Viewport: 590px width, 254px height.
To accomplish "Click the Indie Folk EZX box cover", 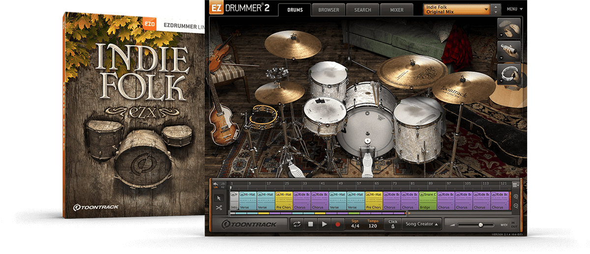I will point(134,116).
